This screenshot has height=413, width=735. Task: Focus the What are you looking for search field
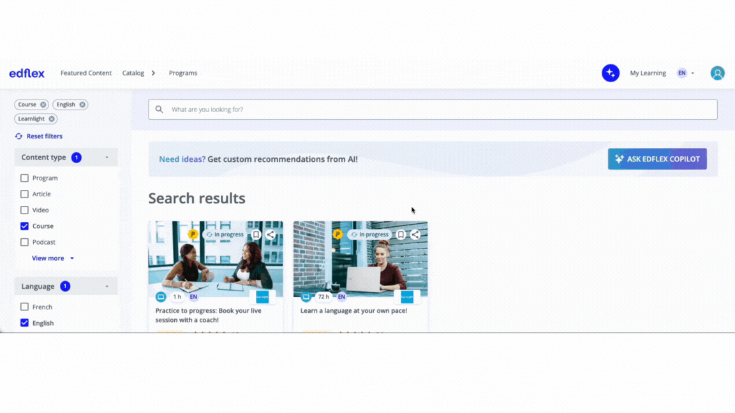coord(433,109)
